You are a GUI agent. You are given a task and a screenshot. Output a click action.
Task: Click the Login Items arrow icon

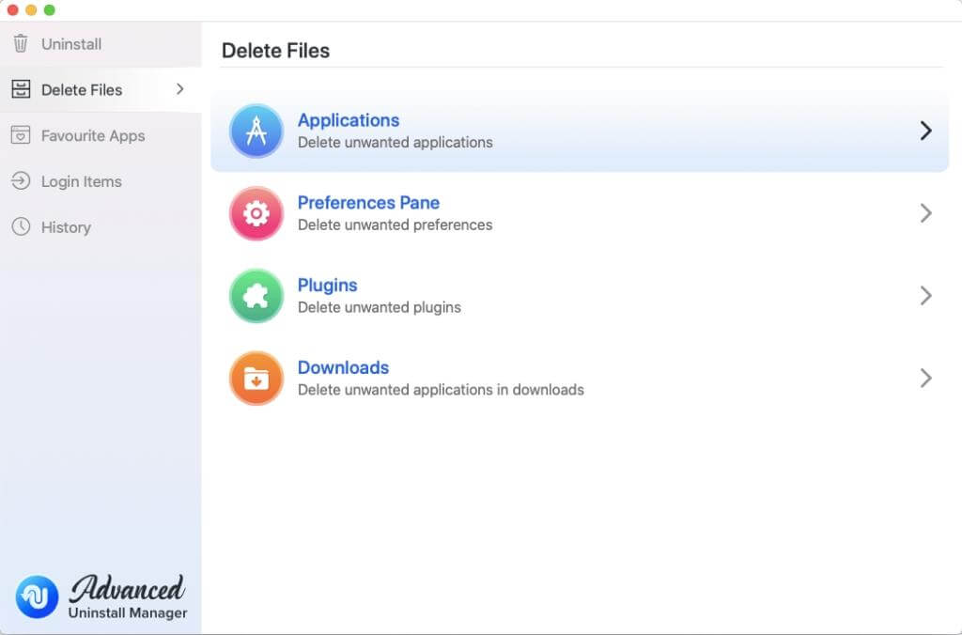click(x=21, y=181)
